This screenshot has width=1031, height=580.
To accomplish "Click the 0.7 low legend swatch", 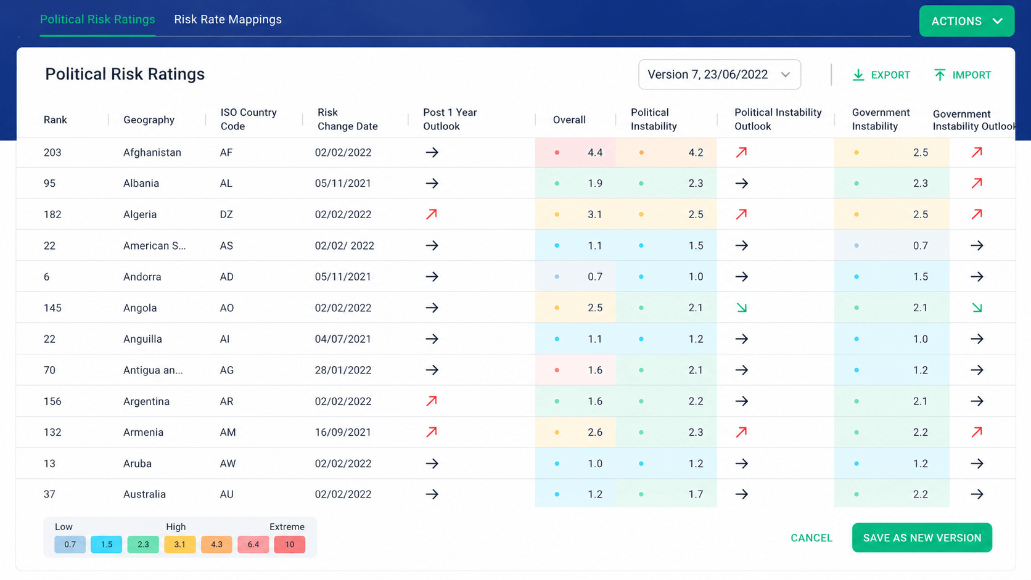I will click(x=70, y=544).
